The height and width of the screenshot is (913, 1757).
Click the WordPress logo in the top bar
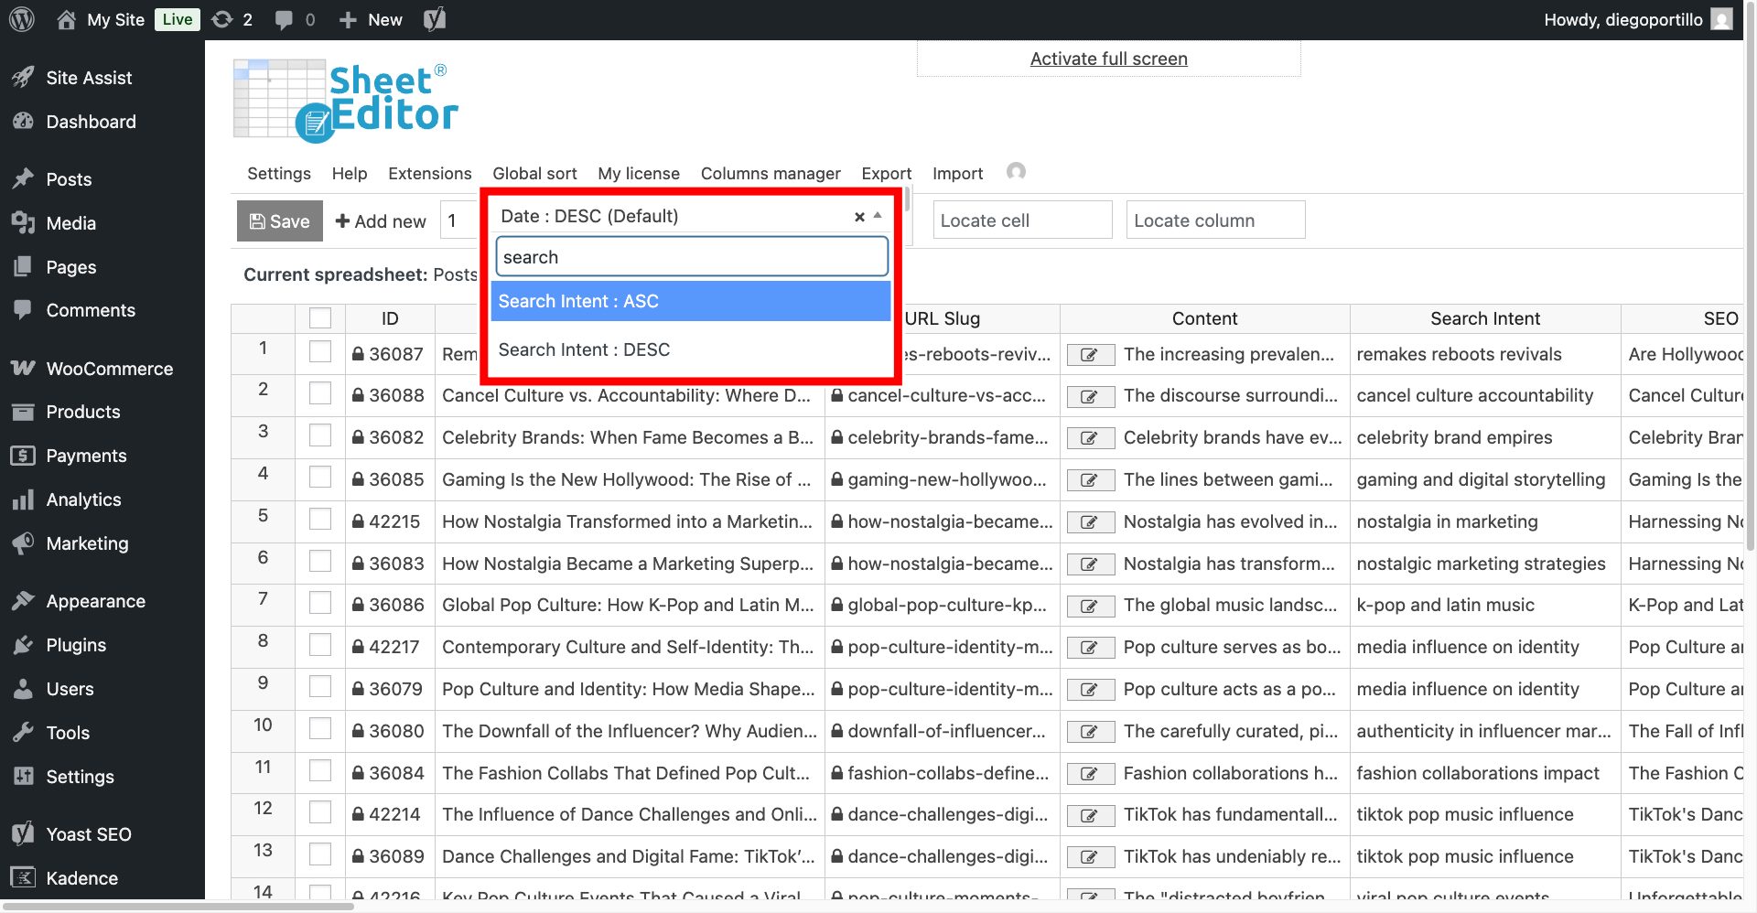point(22,19)
